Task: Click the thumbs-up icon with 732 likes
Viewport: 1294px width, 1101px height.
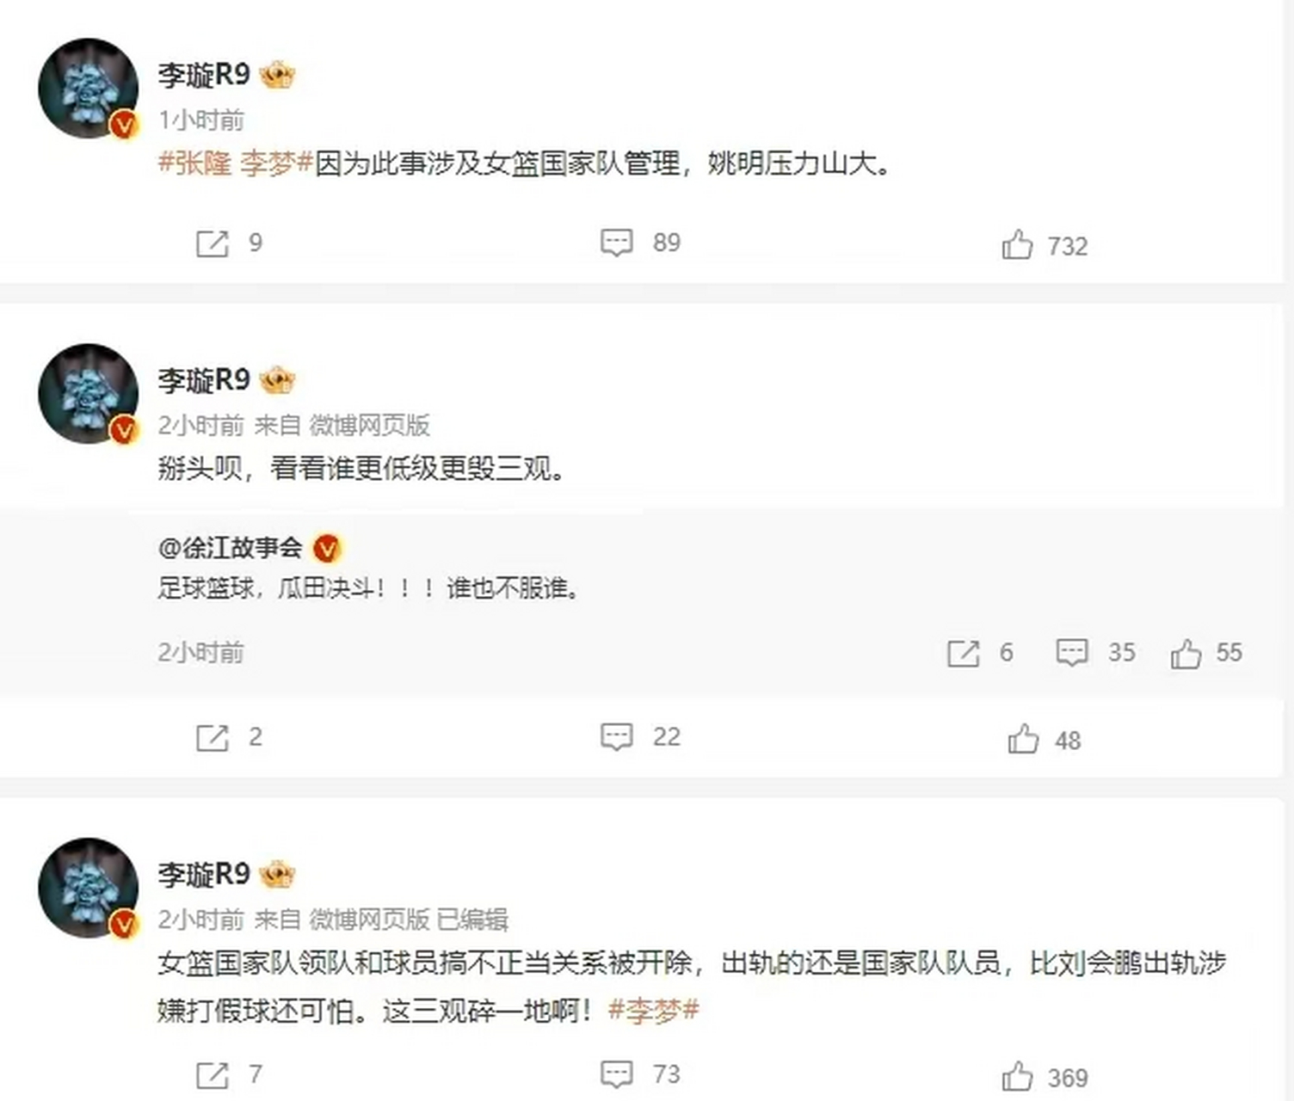Action: [x=1021, y=243]
